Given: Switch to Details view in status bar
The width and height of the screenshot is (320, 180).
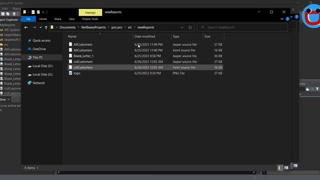Looking at the screenshot, I should [x=279, y=168].
